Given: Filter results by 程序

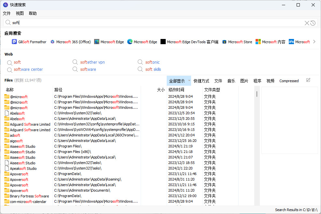Looking at the screenshot, I should coord(257,81).
